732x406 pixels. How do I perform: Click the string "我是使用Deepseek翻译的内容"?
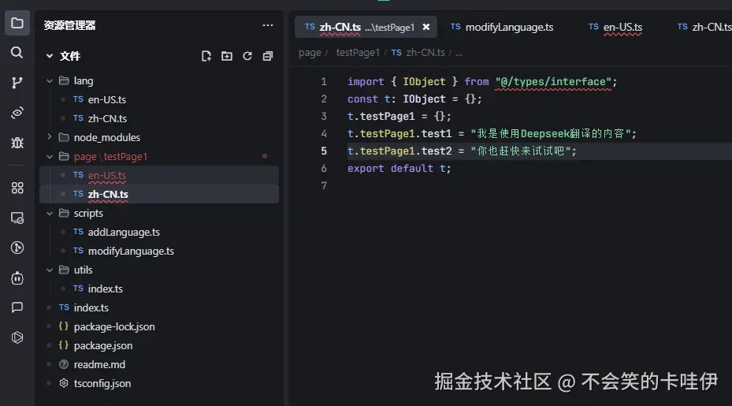click(x=551, y=133)
